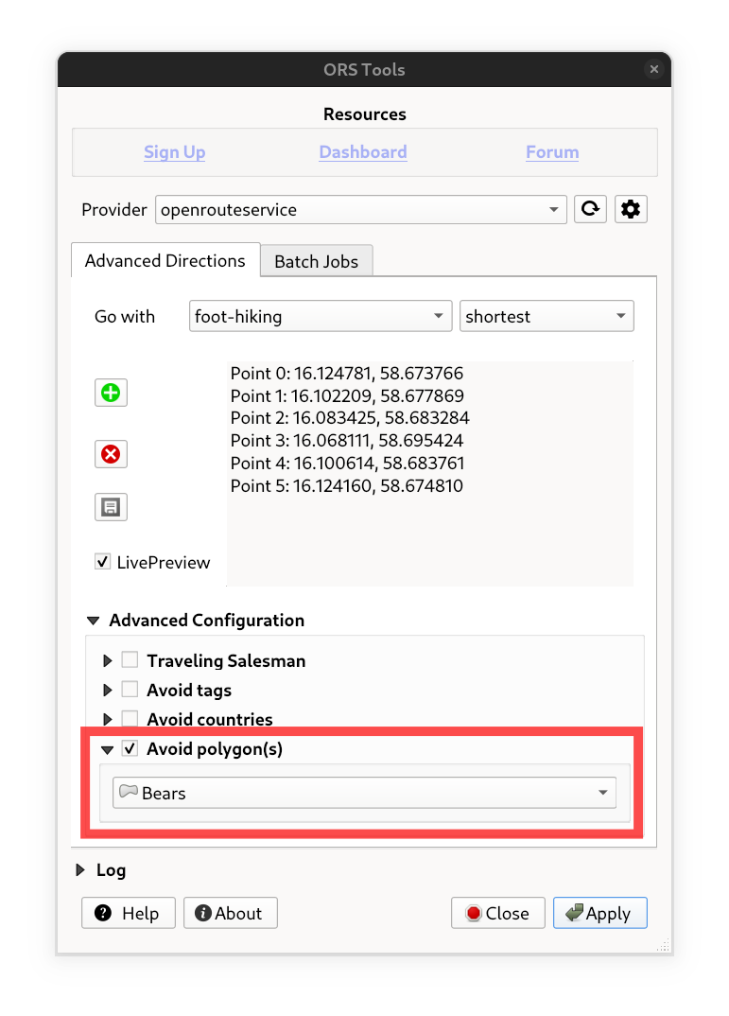Viewport: 729px width, 1016px height.
Task: Open the shortest preference dropdown
Action: (x=547, y=317)
